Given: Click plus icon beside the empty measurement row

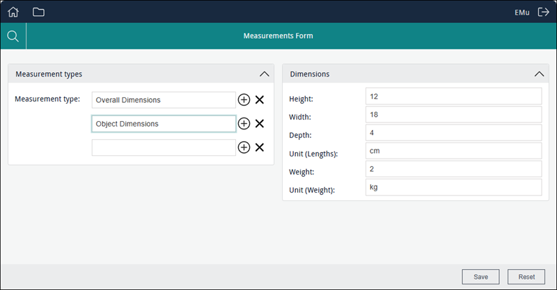Looking at the screenshot, I should pyautogui.click(x=244, y=147).
